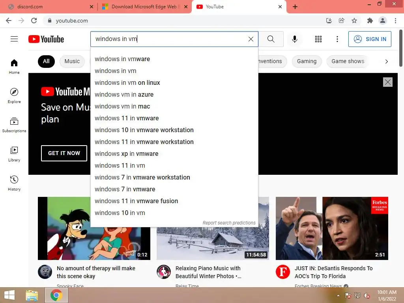Start voice search with microphone icon

click(x=294, y=39)
